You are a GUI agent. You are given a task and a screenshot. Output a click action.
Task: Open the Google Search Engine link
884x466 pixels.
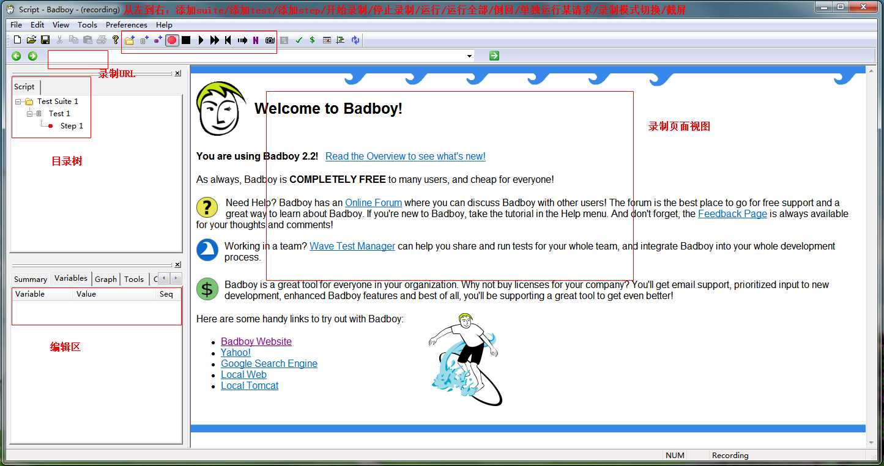(269, 364)
